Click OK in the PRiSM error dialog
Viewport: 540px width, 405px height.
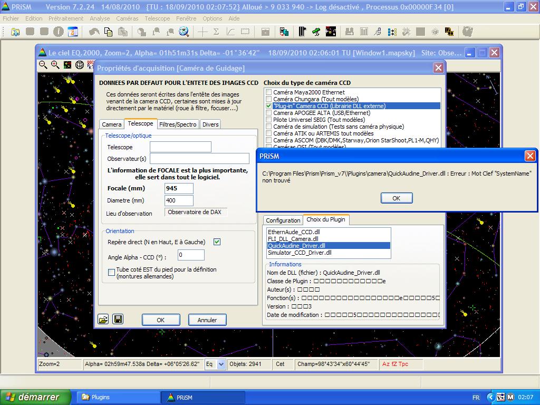coord(396,198)
